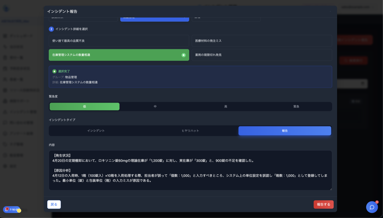
Task: Click inside the 内容 description textarea
Action: [x=190, y=169]
